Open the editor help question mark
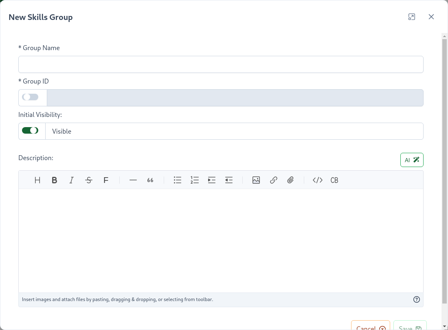Image resolution: width=448 pixels, height=330 pixels. pyautogui.click(x=416, y=299)
